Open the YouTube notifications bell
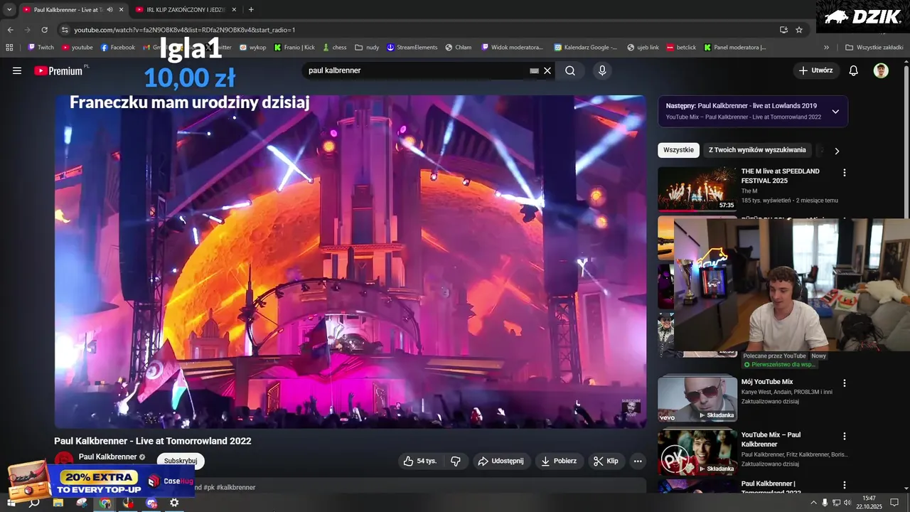Image resolution: width=910 pixels, height=512 pixels. coord(854,70)
